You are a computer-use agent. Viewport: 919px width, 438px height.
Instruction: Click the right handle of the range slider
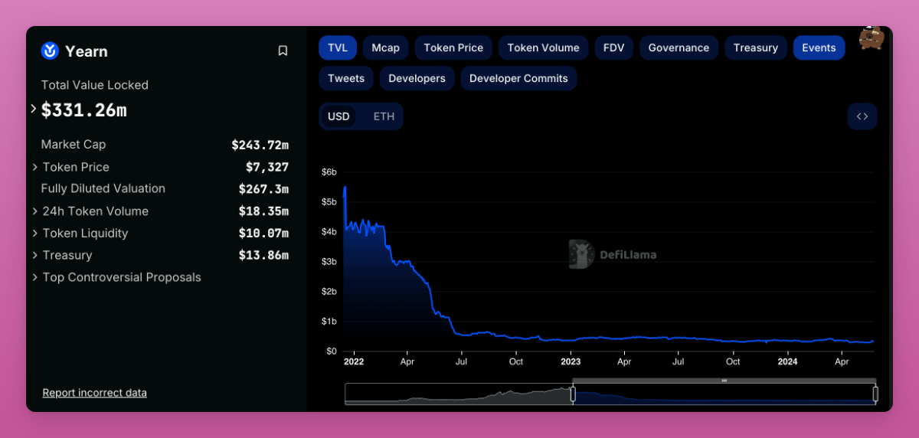[x=875, y=394]
